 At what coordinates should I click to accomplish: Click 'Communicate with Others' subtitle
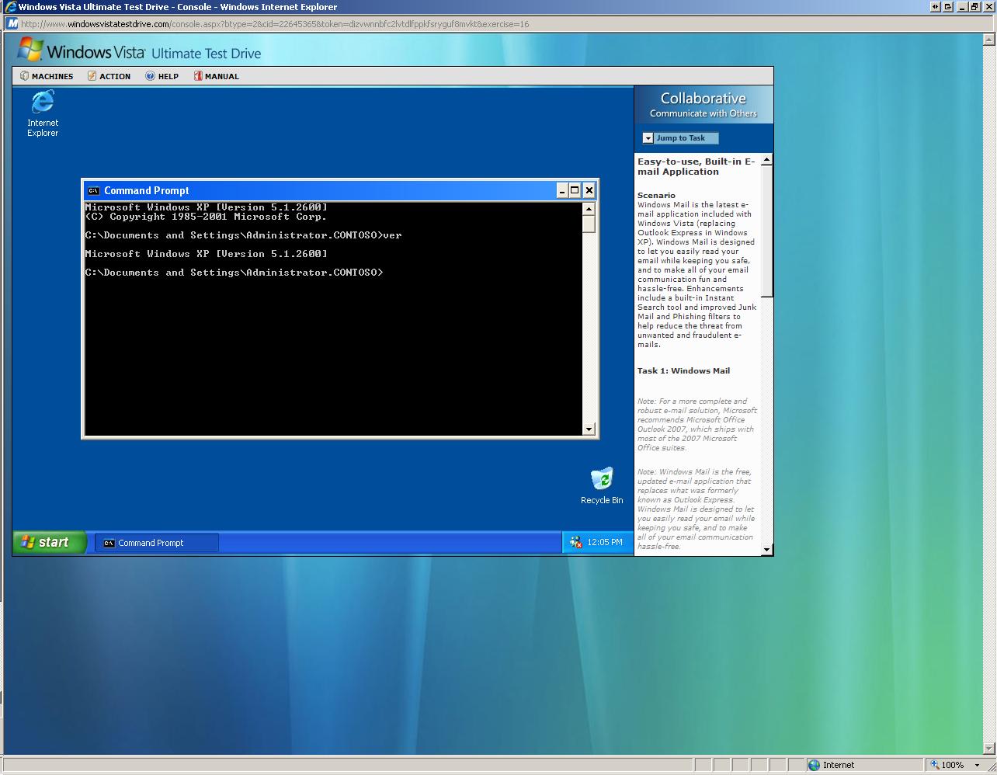(703, 113)
